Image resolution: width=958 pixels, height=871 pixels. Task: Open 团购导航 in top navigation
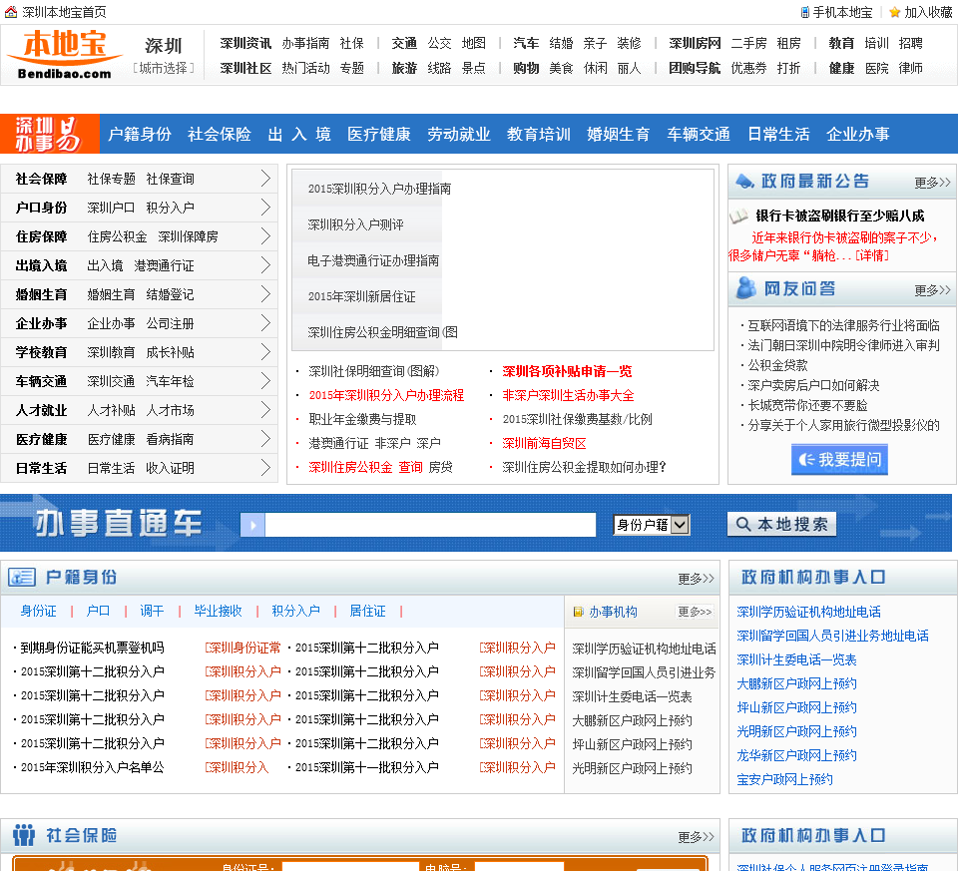pos(695,68)
